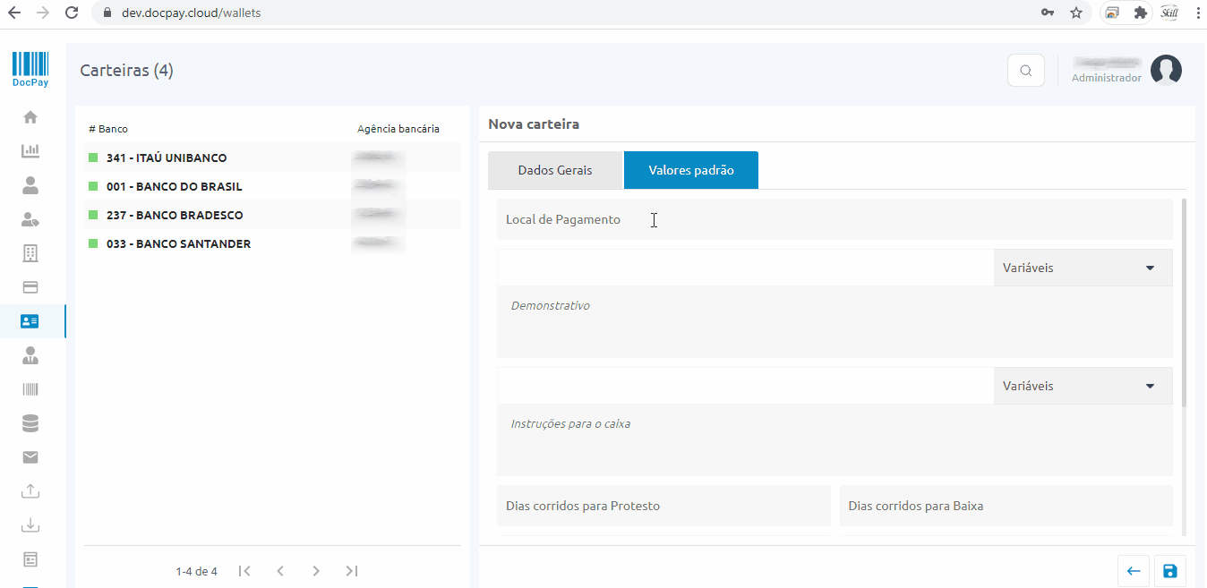Click the browser address bar URL
The height and width of the screenshot is (588, 1207).
click(x=192, y=13)
